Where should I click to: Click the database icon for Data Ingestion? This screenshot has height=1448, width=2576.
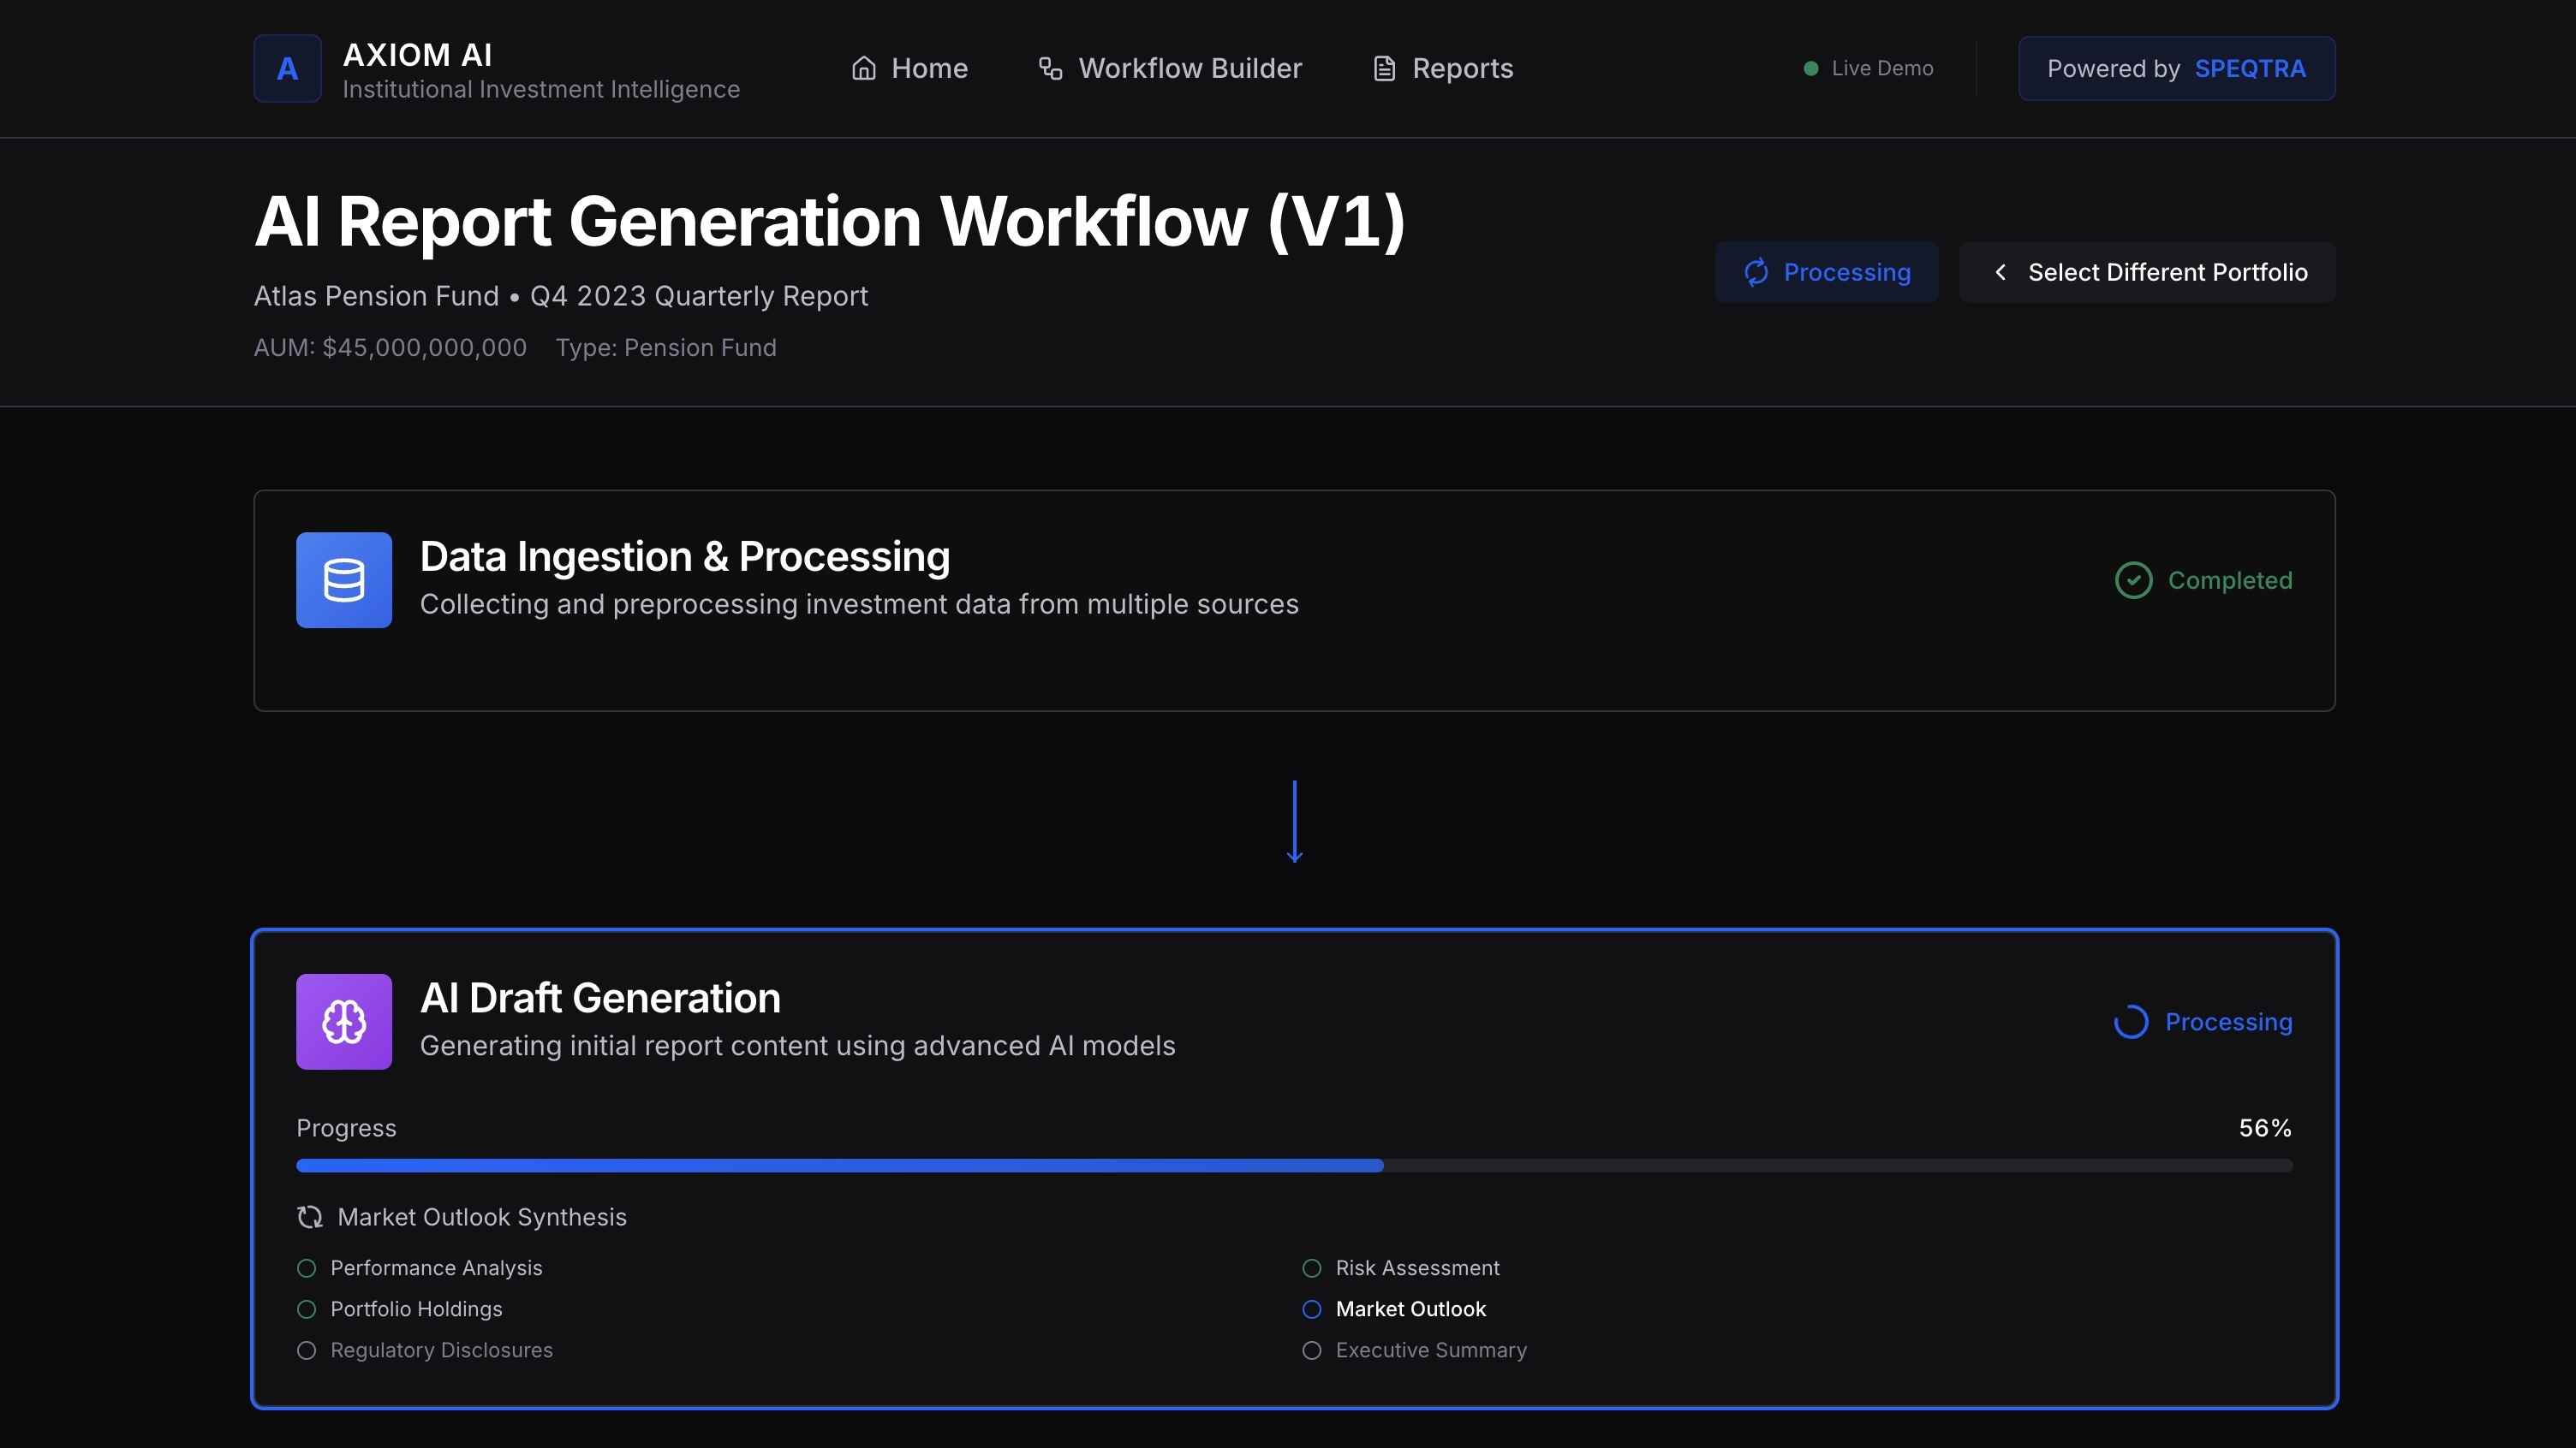point(343,579)
